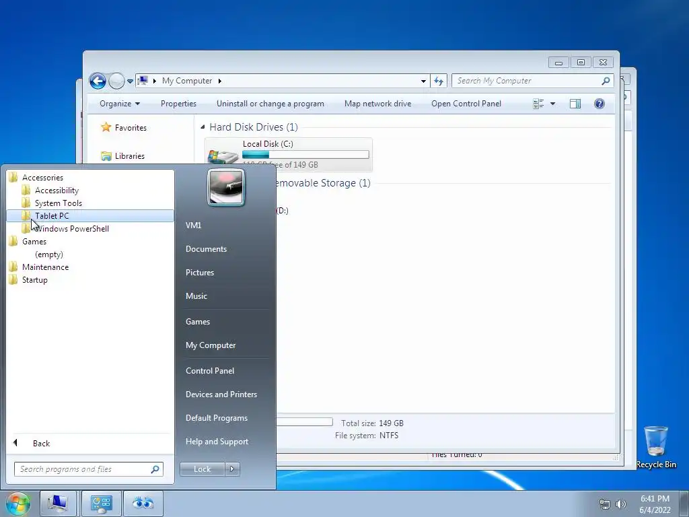Viewport: 689px width, 517px height.
Task: Click the computer icon in address bar
Action: (x=143, y=81)
